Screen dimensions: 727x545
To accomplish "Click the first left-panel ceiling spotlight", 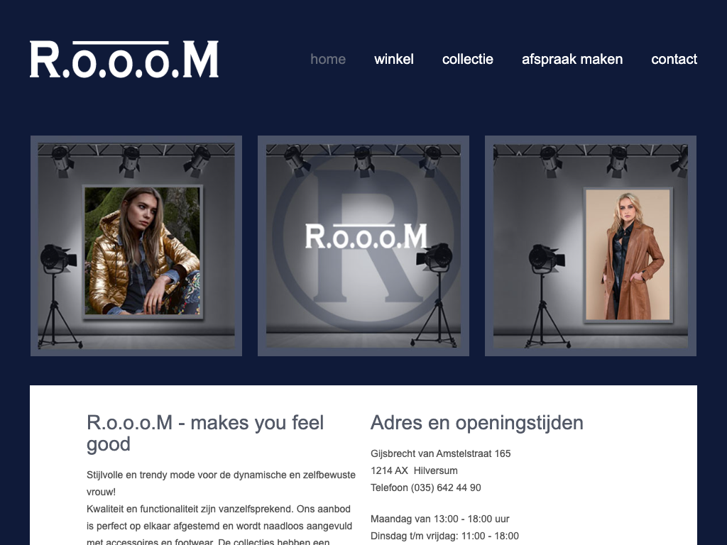I will coord(62,161).
